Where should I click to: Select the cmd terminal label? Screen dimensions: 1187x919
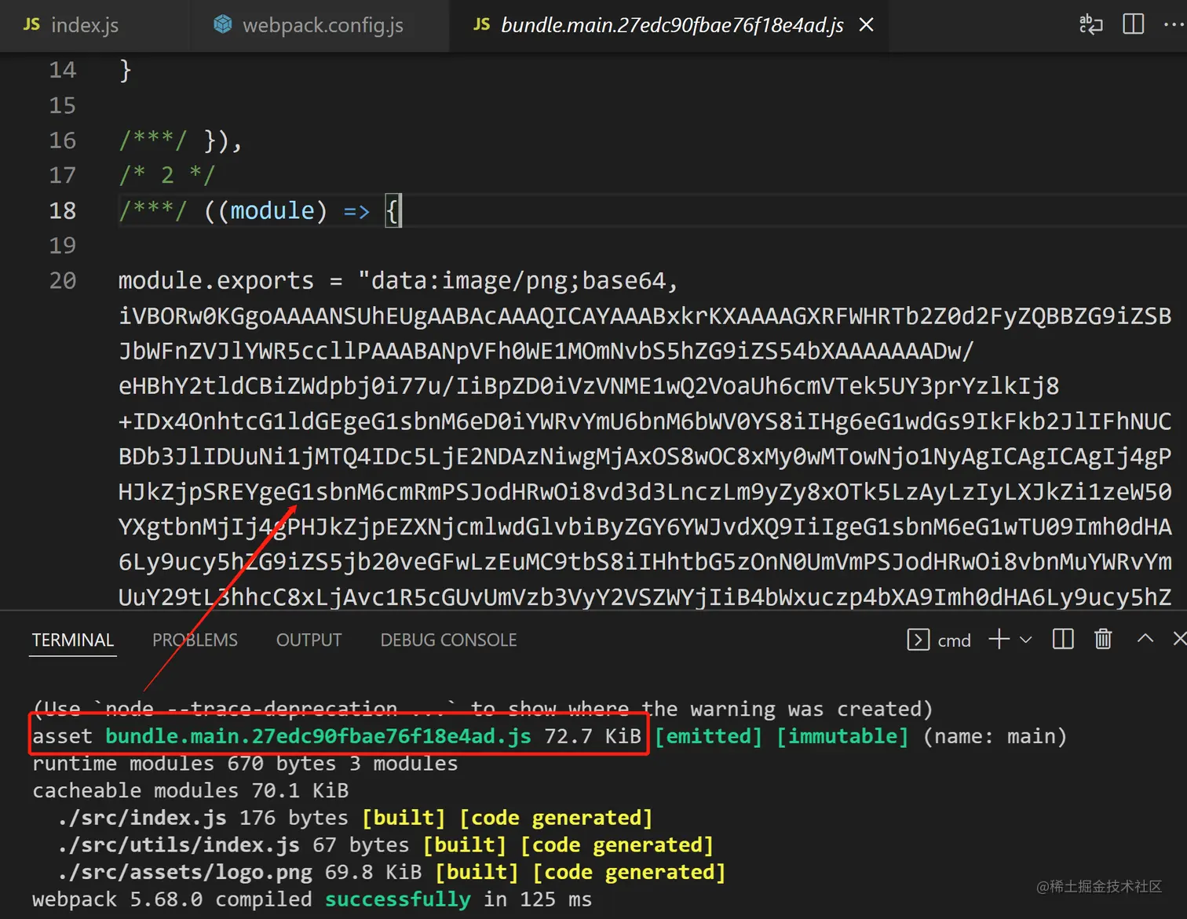[954, 640]
